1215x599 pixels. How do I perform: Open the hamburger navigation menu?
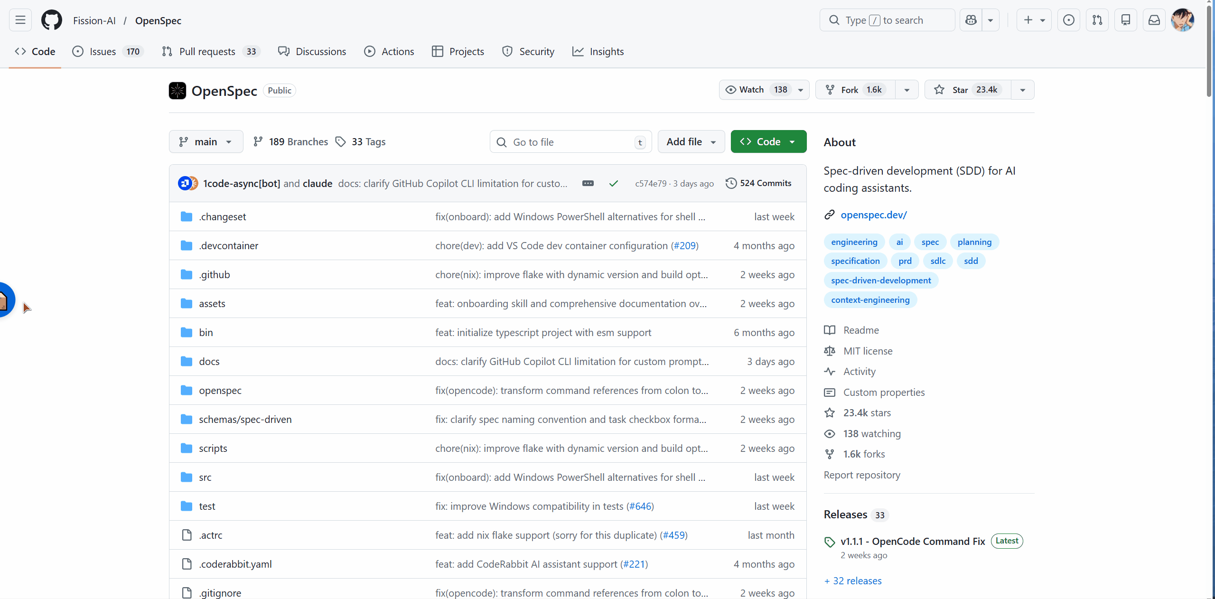pyautogui.click(x=20, y=20)
